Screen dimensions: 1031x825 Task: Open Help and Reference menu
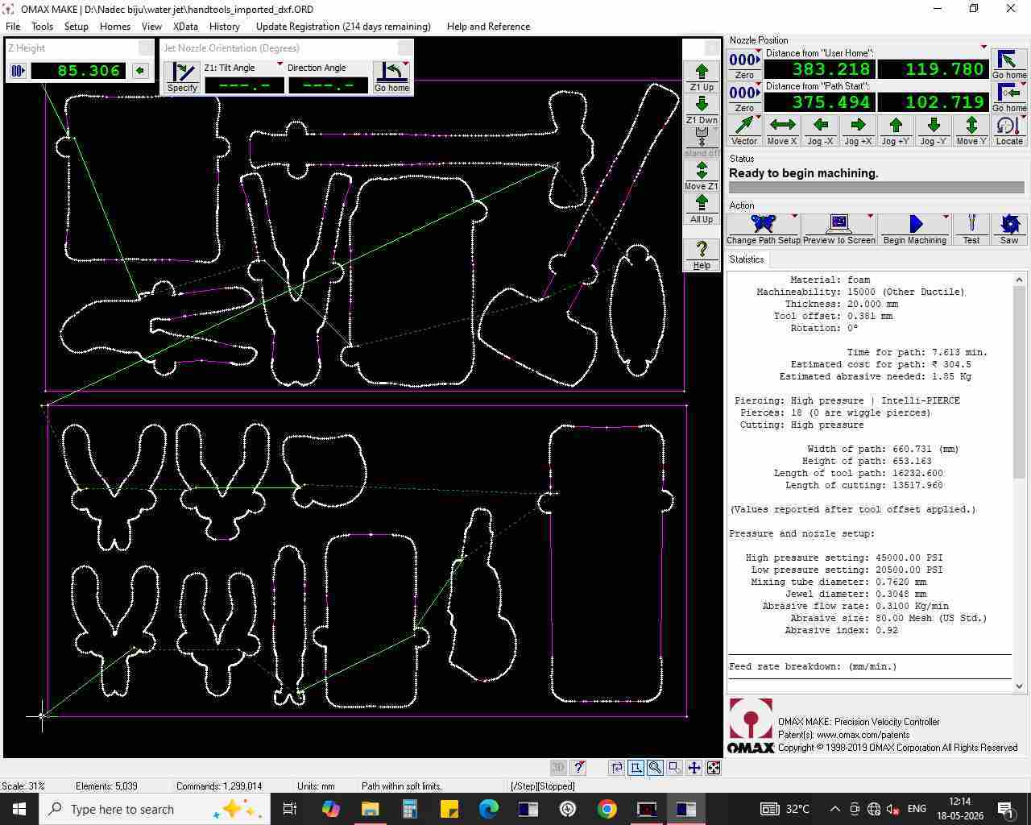tap(488, 27)
